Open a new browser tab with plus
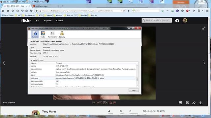The width and height of the screenshot is (211, 118). pos(63,6)
